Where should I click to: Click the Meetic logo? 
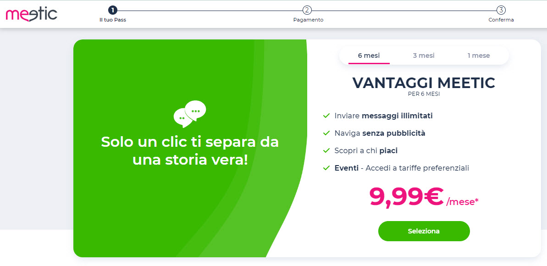coord(31,14)
